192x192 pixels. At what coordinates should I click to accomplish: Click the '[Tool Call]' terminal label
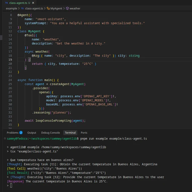click(x=16, y=169)
